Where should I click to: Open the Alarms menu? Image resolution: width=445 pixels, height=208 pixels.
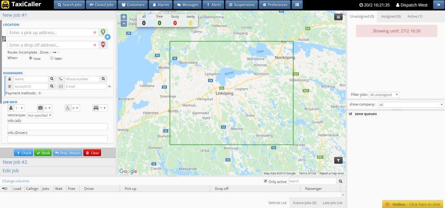tap(161, 5)
